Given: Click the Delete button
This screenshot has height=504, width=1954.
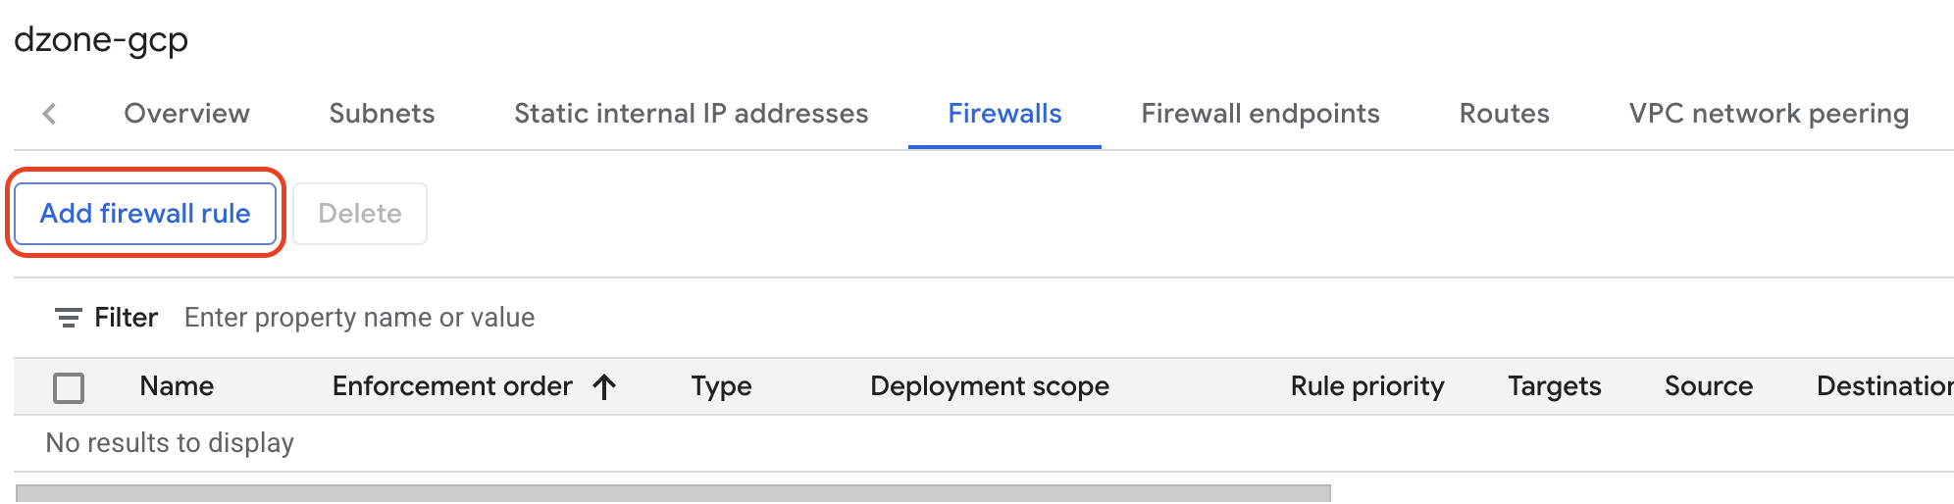Looking at the screenshot, I should [360, 213].
